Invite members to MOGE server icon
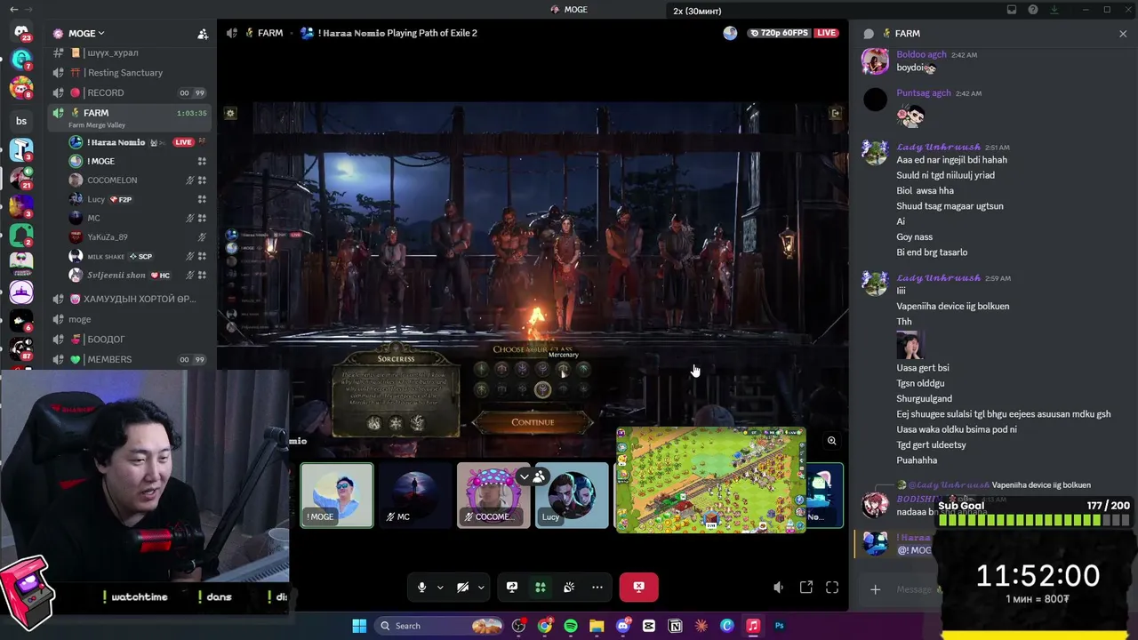This screenshot has width=1138, height=640. point(203,34)
